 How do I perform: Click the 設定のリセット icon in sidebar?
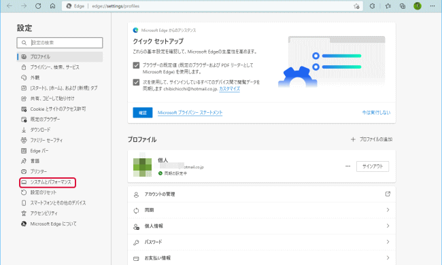[x=24, y=192]
